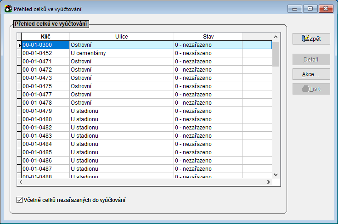This screenshot has width=338, height=224.
Task: Maximize the Přehled celků window
Action: point(310,9)
